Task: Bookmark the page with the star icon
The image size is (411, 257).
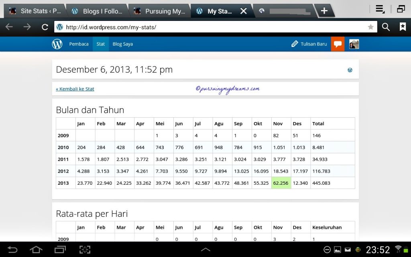Action: (370, 27)
